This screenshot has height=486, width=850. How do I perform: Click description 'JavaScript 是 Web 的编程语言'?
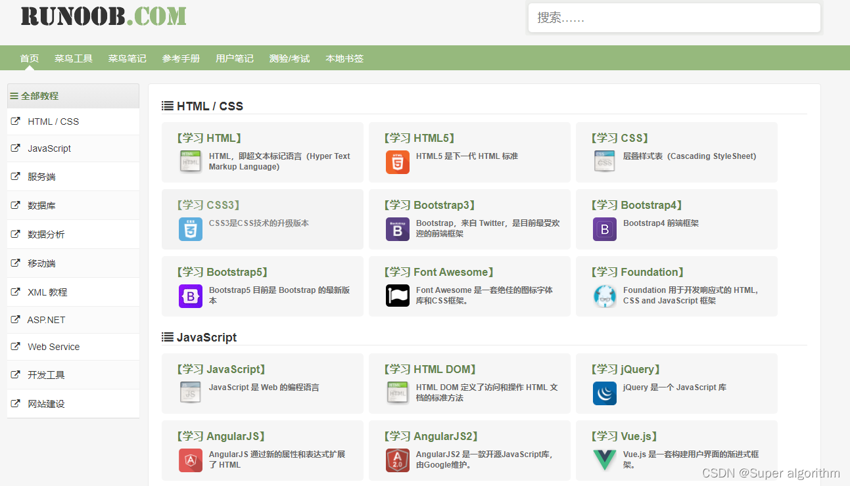264,387
